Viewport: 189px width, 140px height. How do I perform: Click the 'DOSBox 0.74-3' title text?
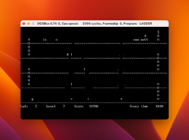pyautogui.click(x=49, y=24)
